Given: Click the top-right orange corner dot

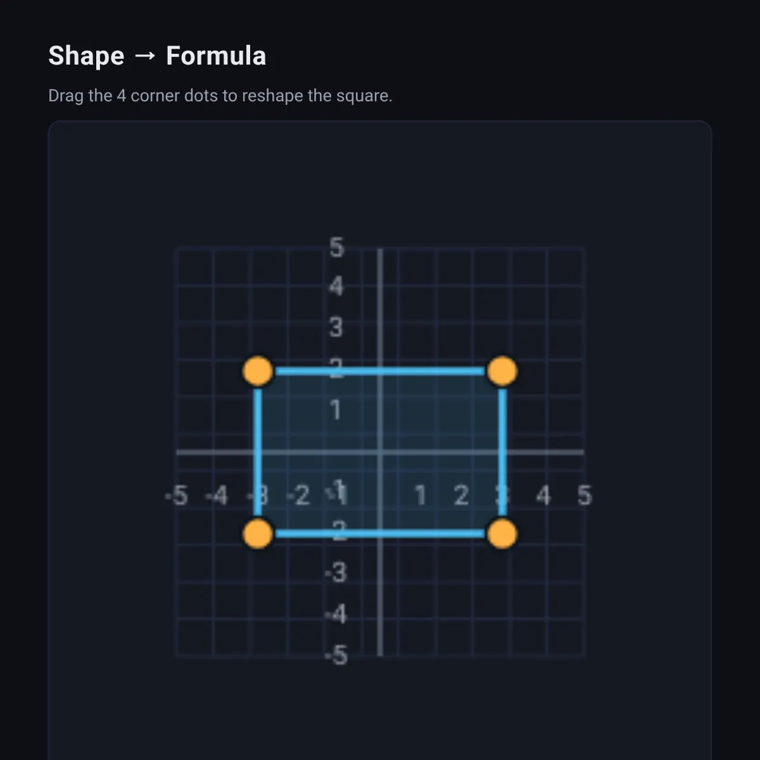Looking at the screenshot, I should point(502,371).
